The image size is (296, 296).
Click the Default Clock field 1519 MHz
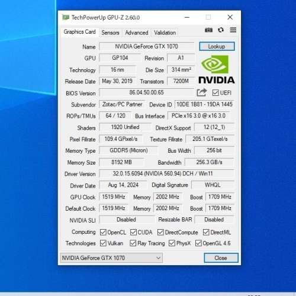click(x=114, y=208)
